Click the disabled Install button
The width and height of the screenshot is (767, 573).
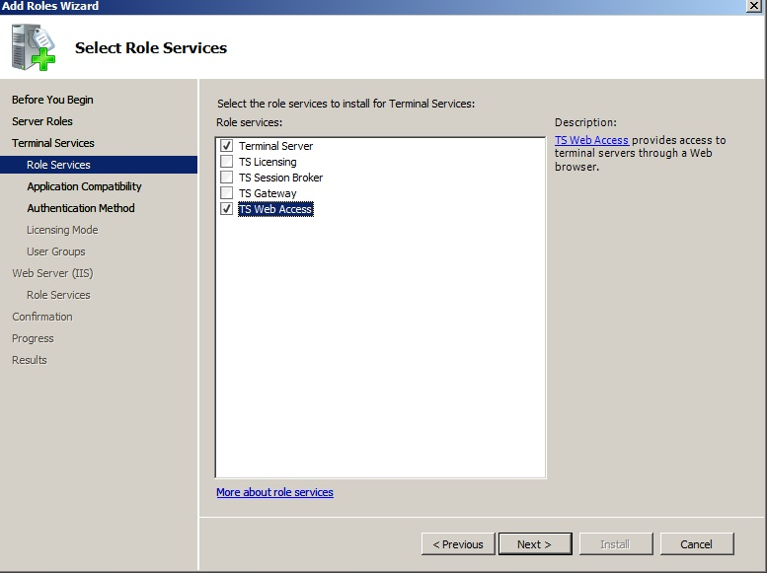point(615,543)
